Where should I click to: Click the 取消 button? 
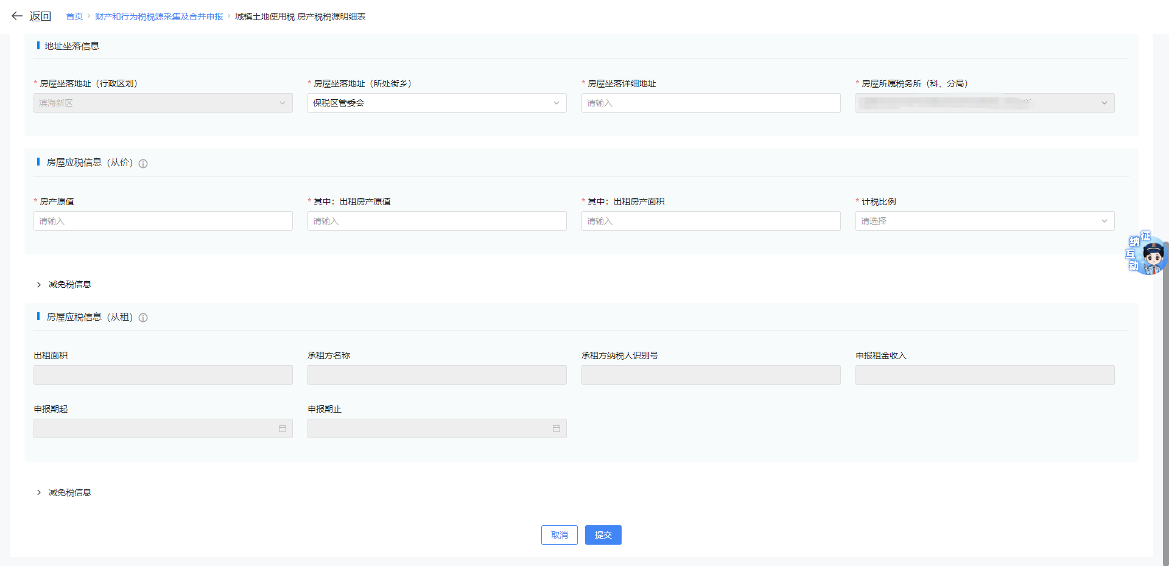[559, 535]
